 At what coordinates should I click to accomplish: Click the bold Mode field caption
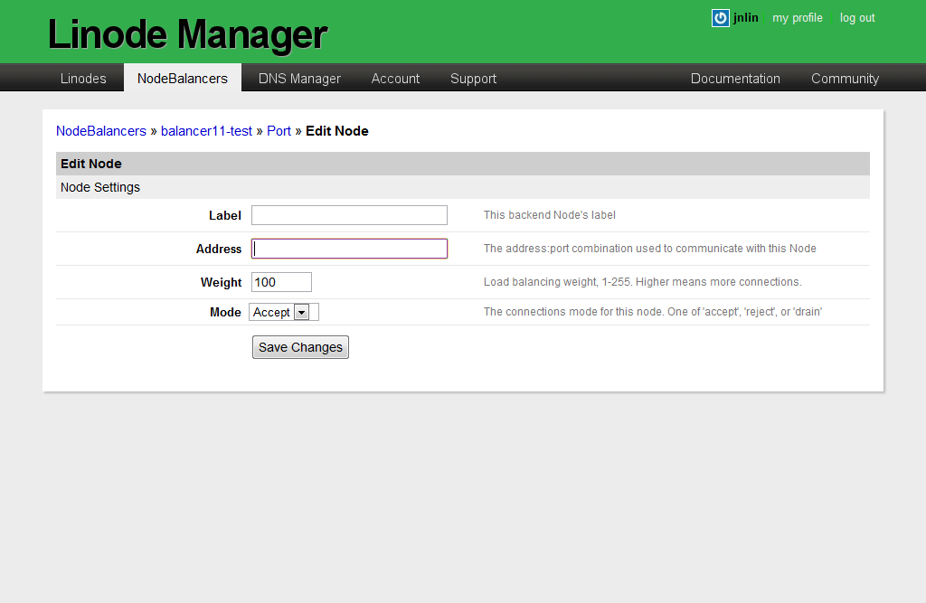225,313
